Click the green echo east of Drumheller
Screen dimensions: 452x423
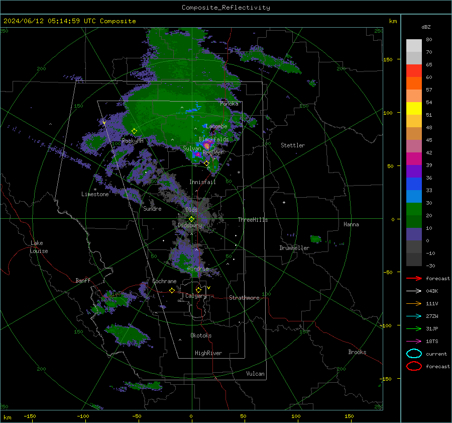[316, 239]
